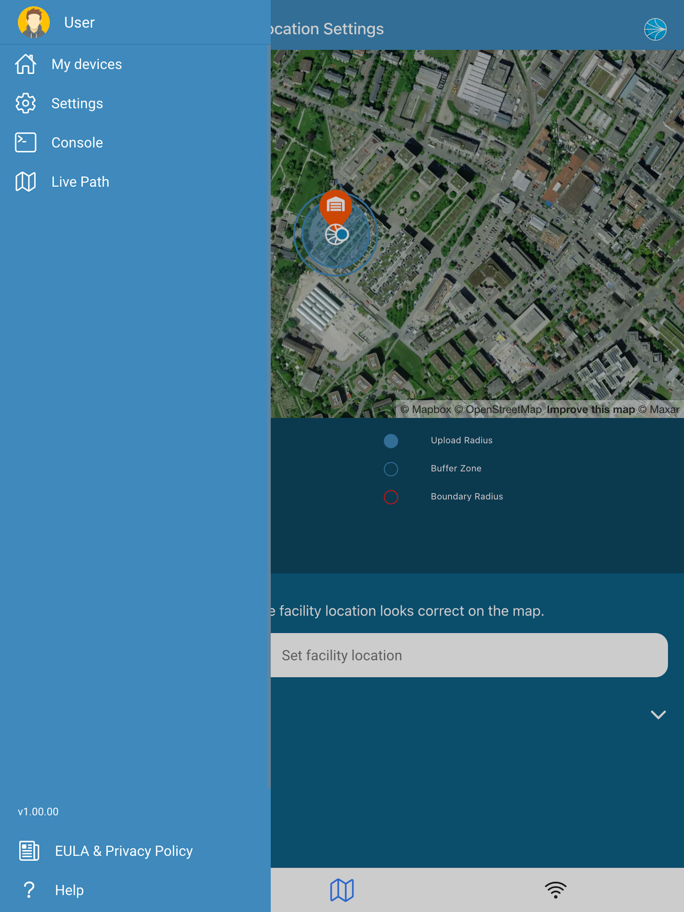Open Live Path menu item
684x912 pixels.
coord(135,181)
